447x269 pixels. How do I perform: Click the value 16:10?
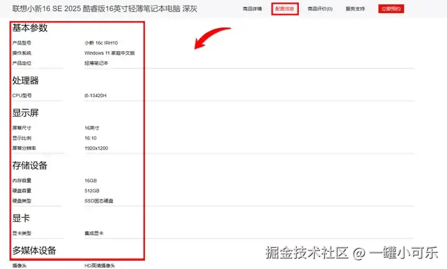coord(91,138)
